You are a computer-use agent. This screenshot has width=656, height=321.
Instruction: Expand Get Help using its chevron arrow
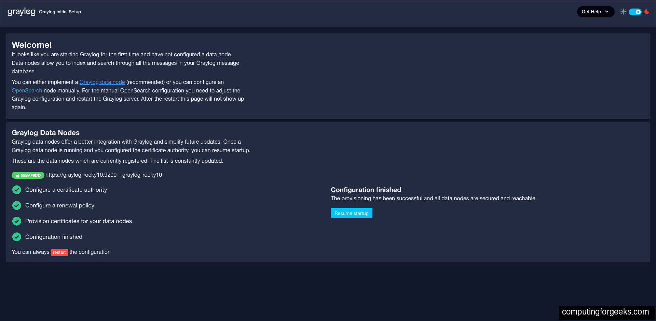(607, 12)
